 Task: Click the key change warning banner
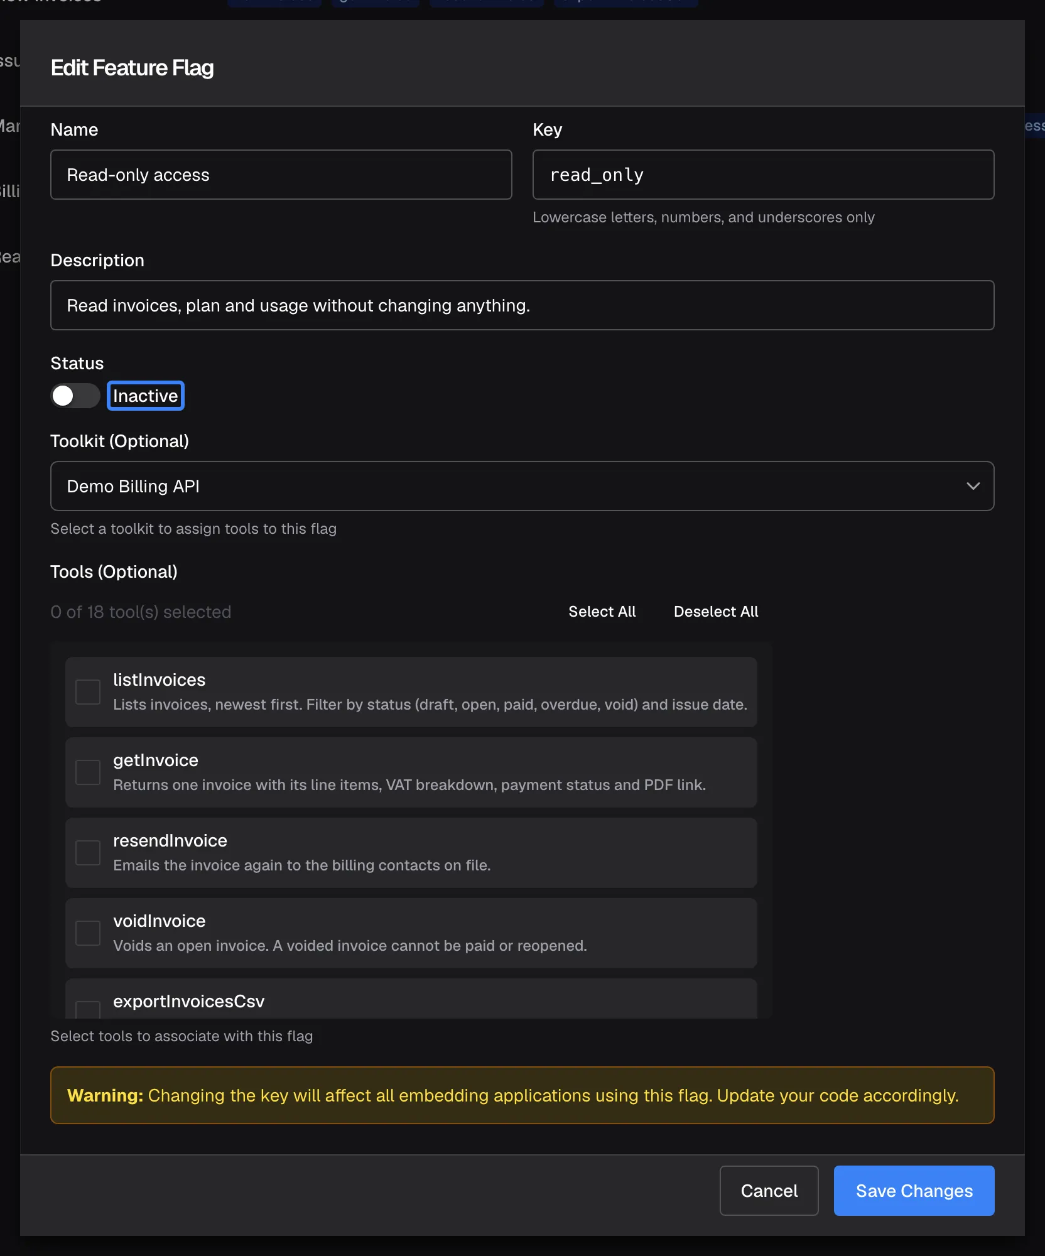point(522,1095)
